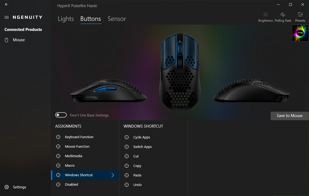Switch to the Lights tab
Screen dimensions: 309x196
66,19
